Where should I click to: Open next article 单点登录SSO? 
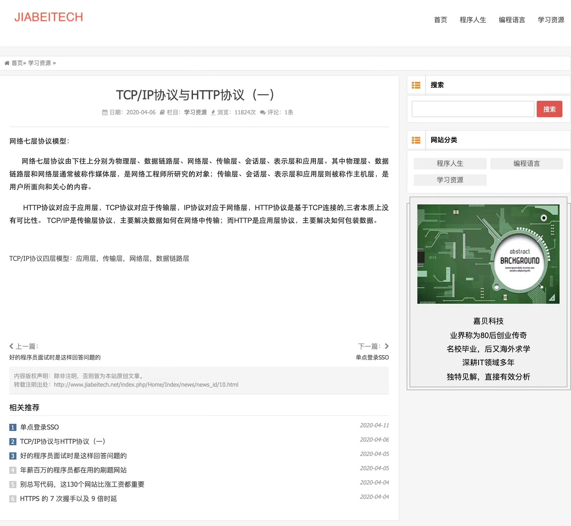click(372, 357)
